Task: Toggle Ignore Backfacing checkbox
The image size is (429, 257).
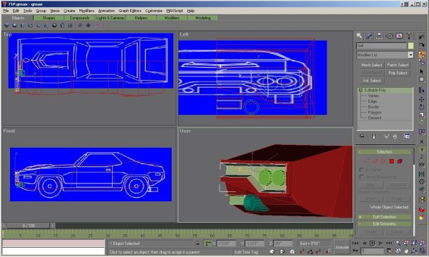Action: (x=361, y=177)
